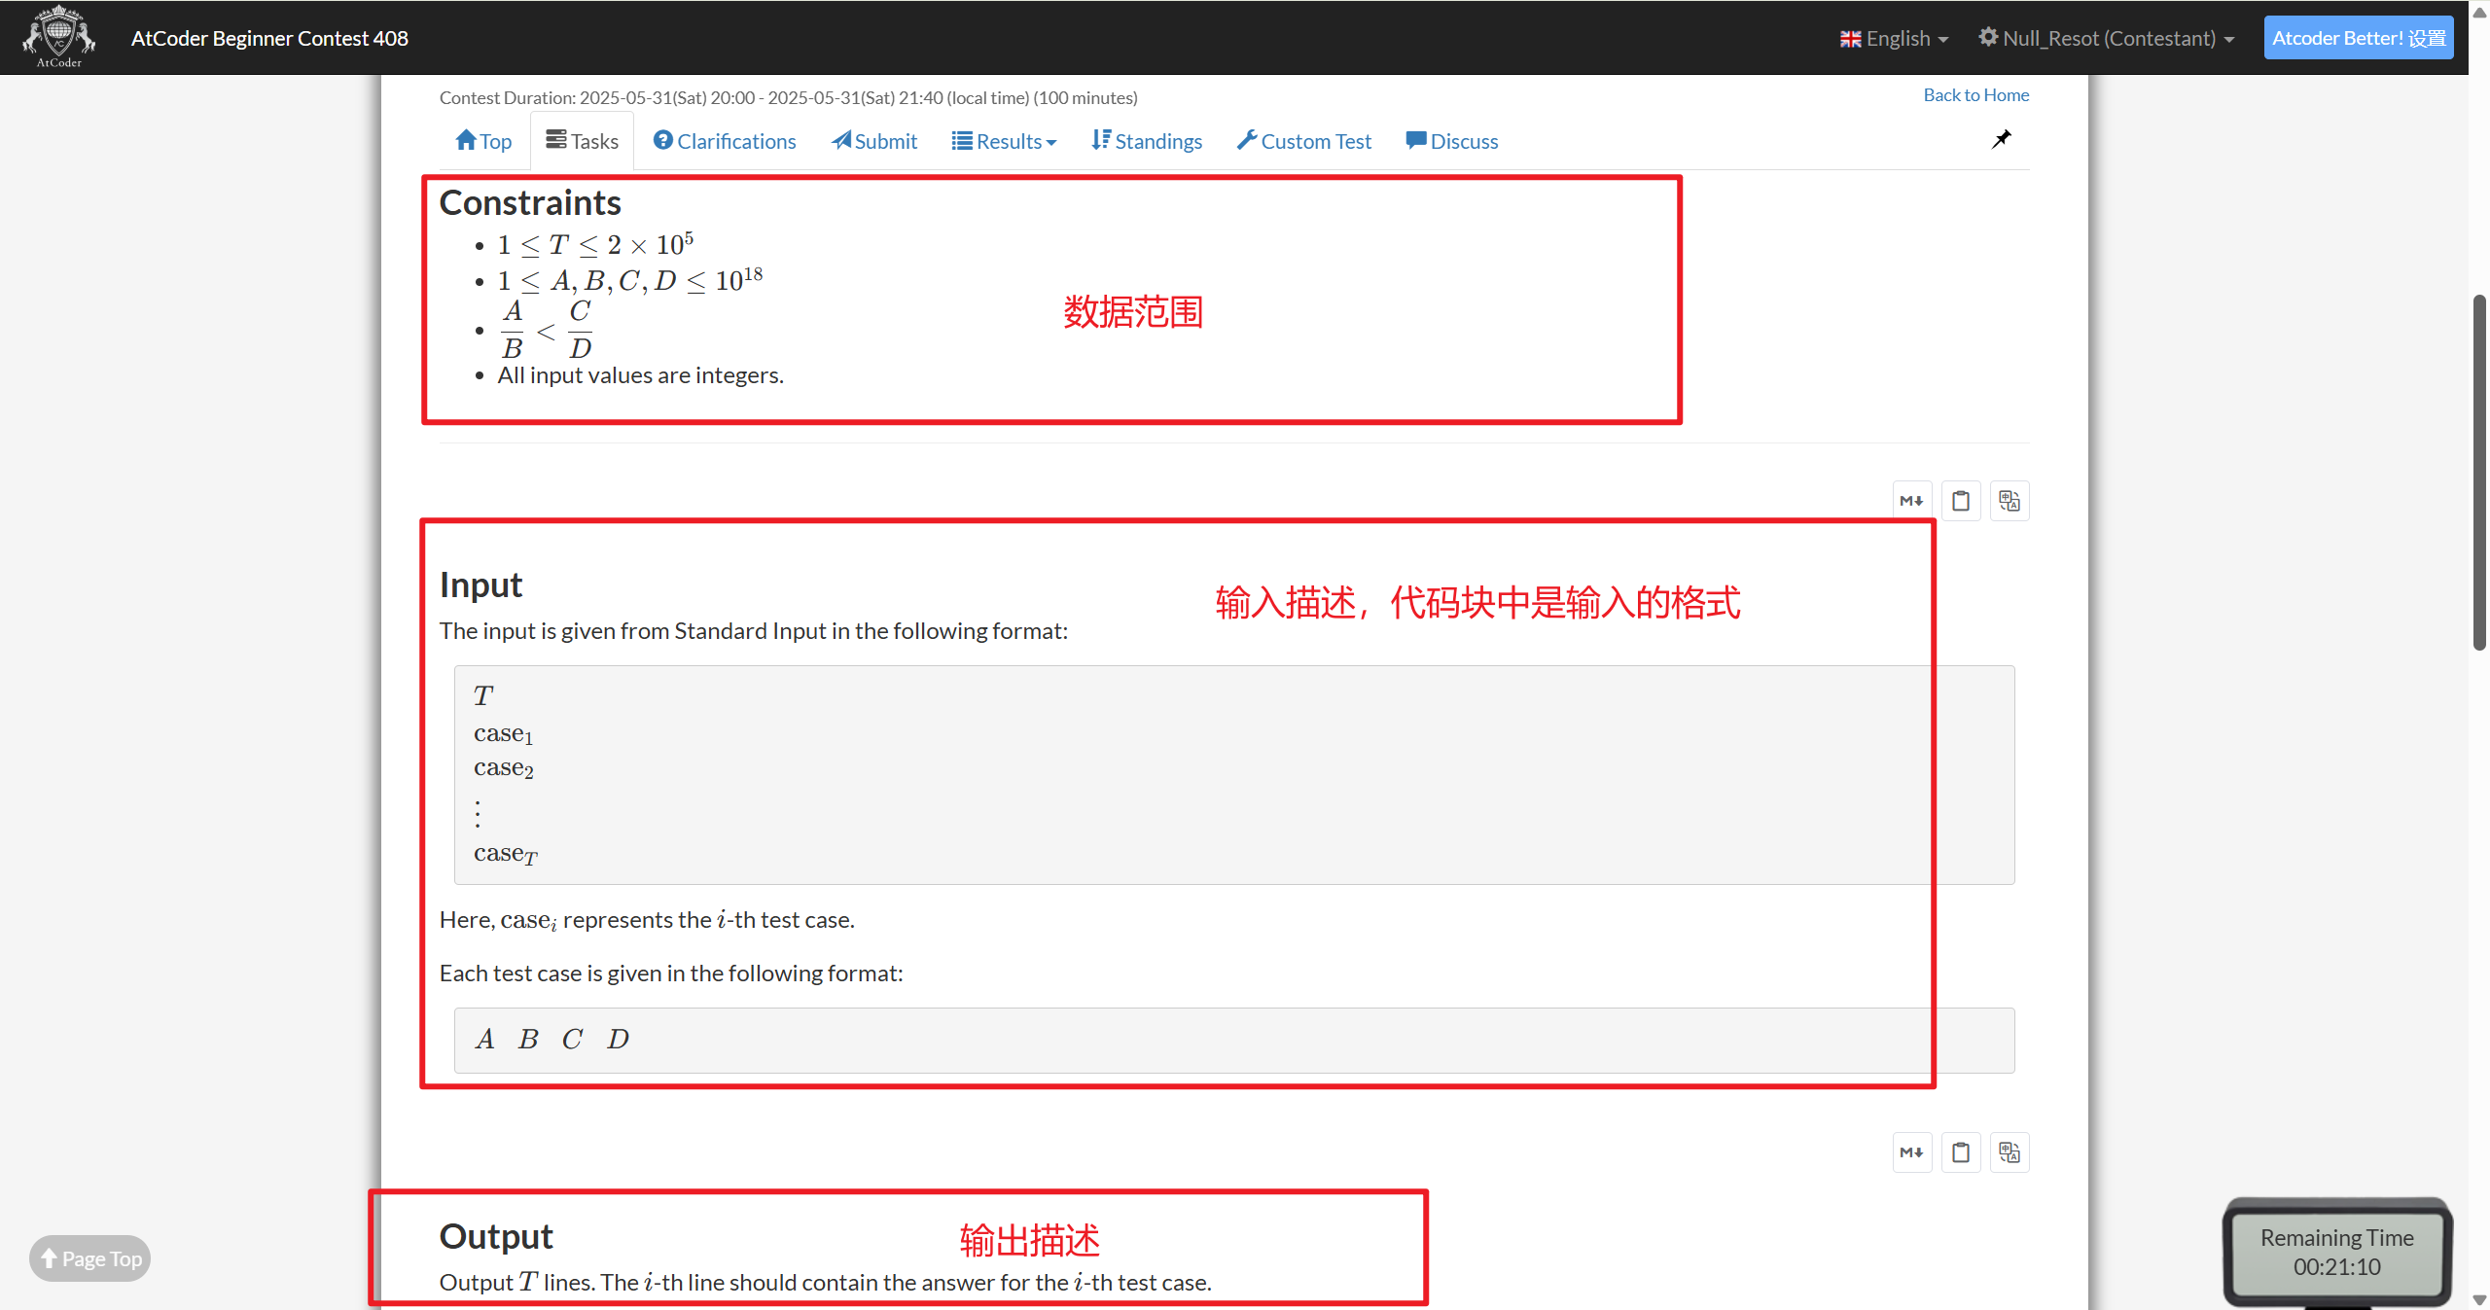Open the Standings page
The image size is (2490, 1310).
pos(1146,141)
